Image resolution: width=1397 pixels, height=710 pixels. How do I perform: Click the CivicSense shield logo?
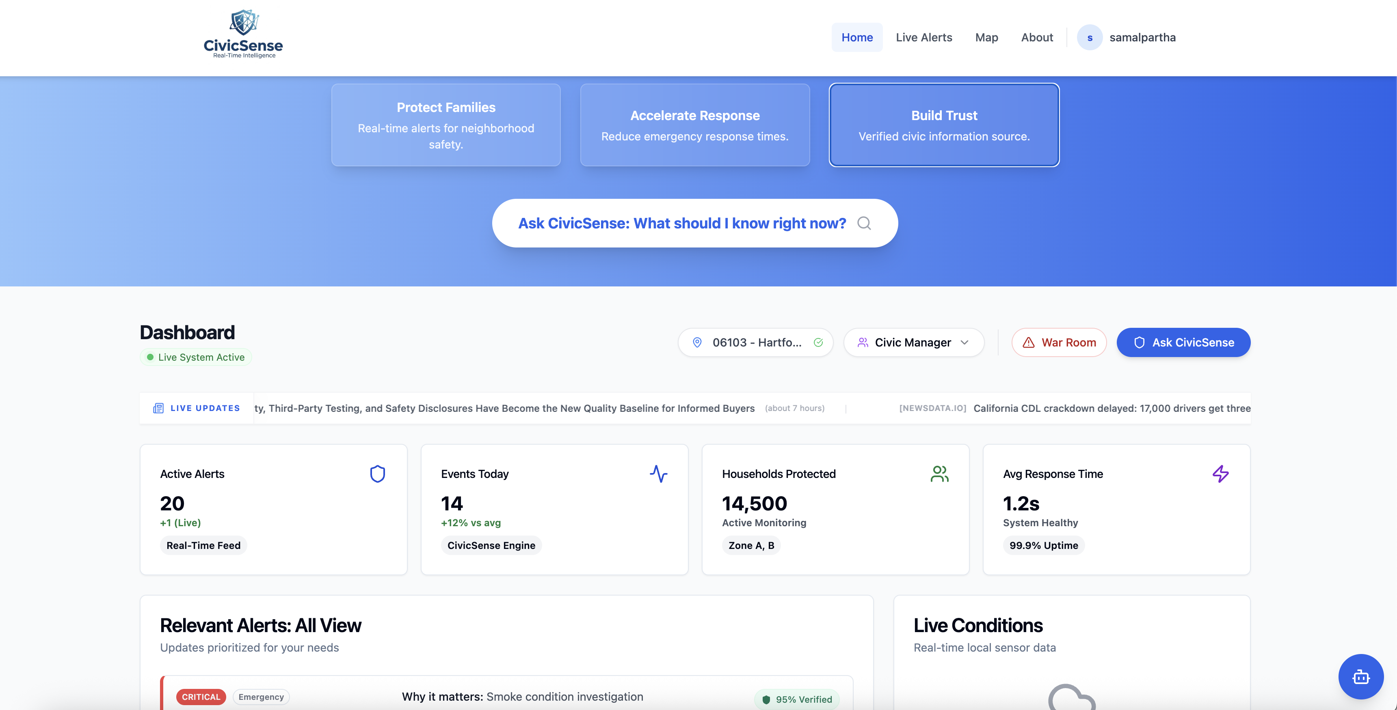click(x=244, y=23)
